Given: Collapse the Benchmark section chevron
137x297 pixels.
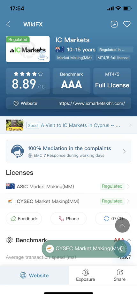Looking at the screenshot, I should click(x=129, y=240).
